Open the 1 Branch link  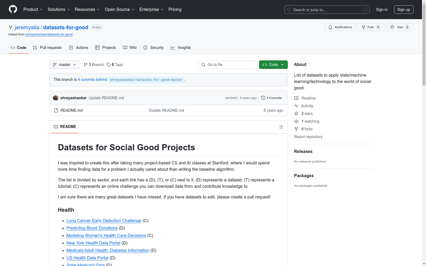pyautogui.click(x=94, y=65)
